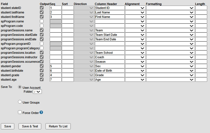This screenshot has height=133, width=210.
Task: Uncheck Output for student.stateID
Action: pyautogui.click(x=42, y=8)
